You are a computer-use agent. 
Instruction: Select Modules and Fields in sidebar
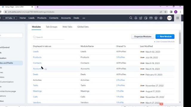pos(11,63)
